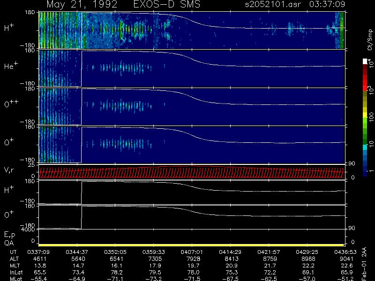Click MLT value '14.7'
Screen dimensions: 375x281
[79, 266]
